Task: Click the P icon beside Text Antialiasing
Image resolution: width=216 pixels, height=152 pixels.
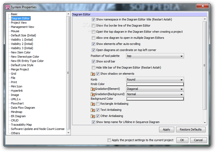Action: (x=93, y=110)
